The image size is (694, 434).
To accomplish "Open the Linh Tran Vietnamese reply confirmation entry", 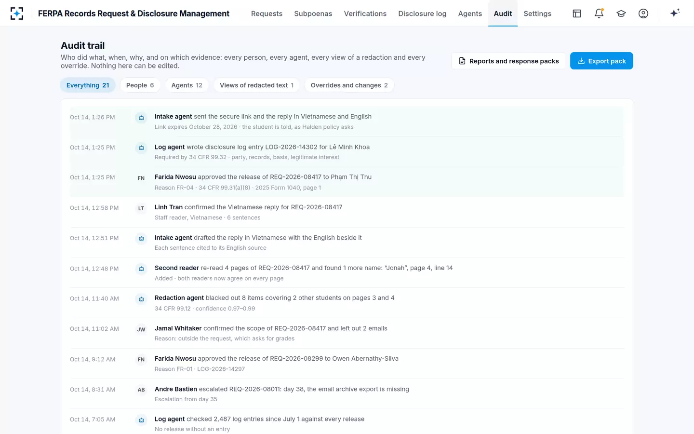I will pos(347,212).
